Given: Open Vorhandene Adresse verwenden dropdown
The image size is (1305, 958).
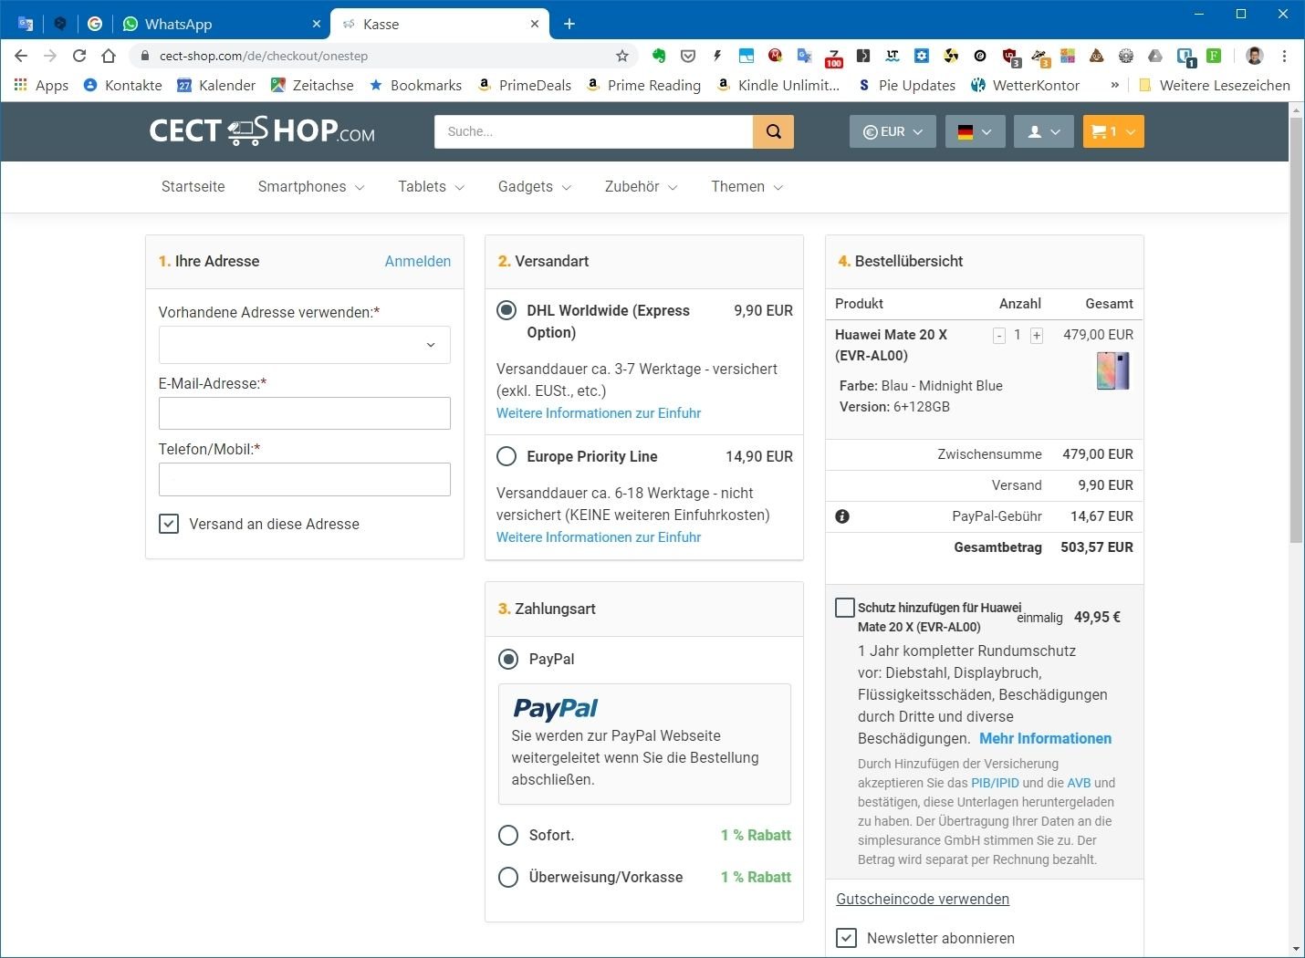Looking at the screenshot, I should click(305, 345).
